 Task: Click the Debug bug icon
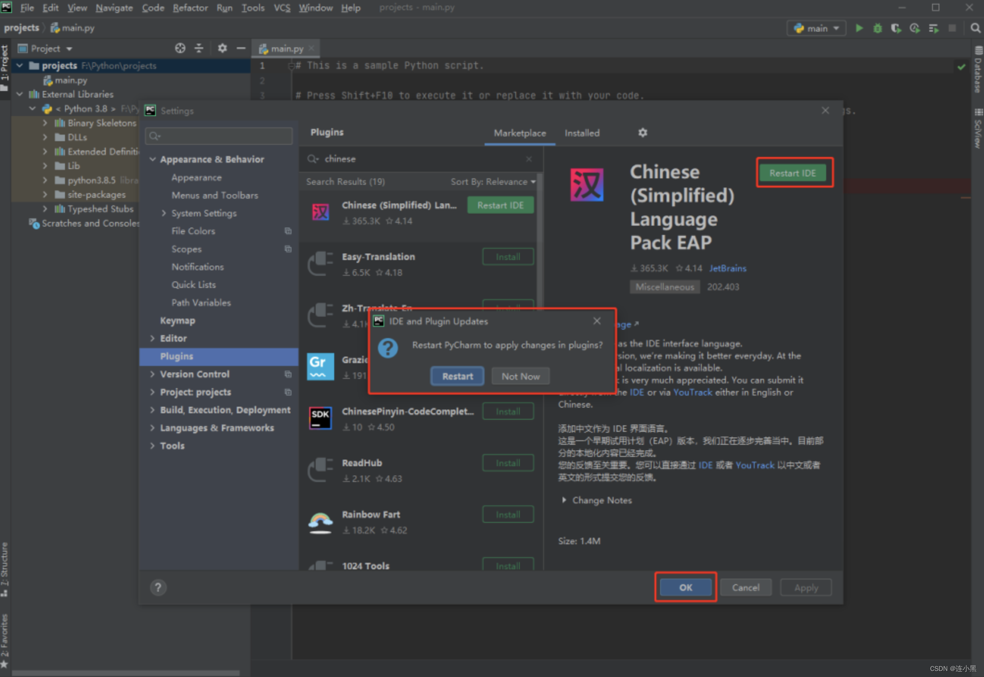[877, 28]
